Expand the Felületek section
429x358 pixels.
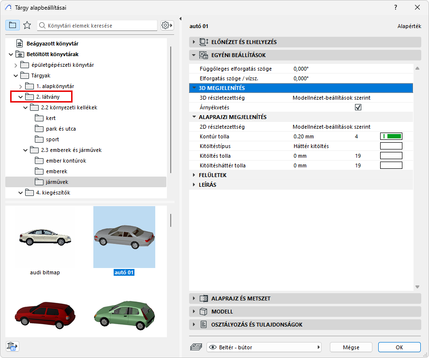[x=194, y=175]
